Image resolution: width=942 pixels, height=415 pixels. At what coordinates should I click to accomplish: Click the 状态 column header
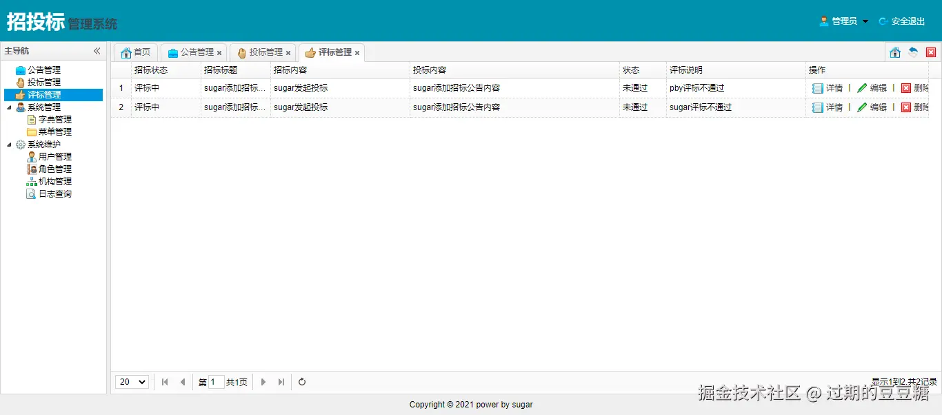[643, 70]
